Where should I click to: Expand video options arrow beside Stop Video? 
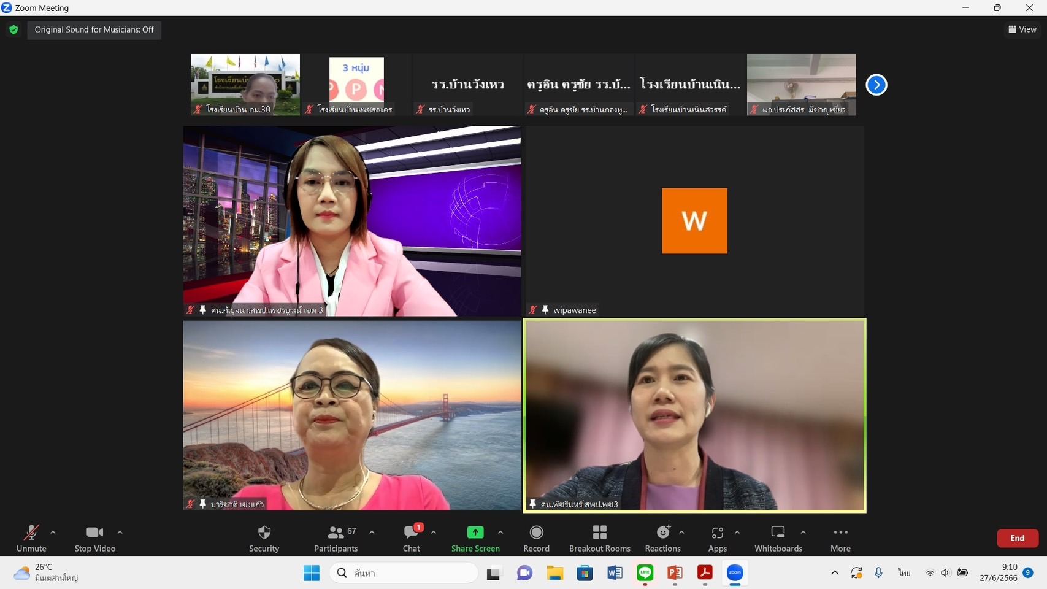click(120, 533)
